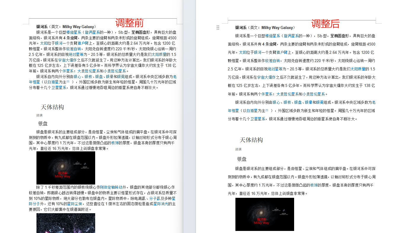
Task: Open the 棒旋星系 link in right document
Action: [272, 36]
